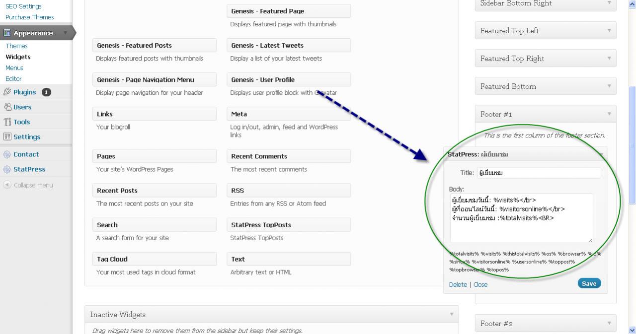Click the StatPress Title input field

tap(539, 173)
